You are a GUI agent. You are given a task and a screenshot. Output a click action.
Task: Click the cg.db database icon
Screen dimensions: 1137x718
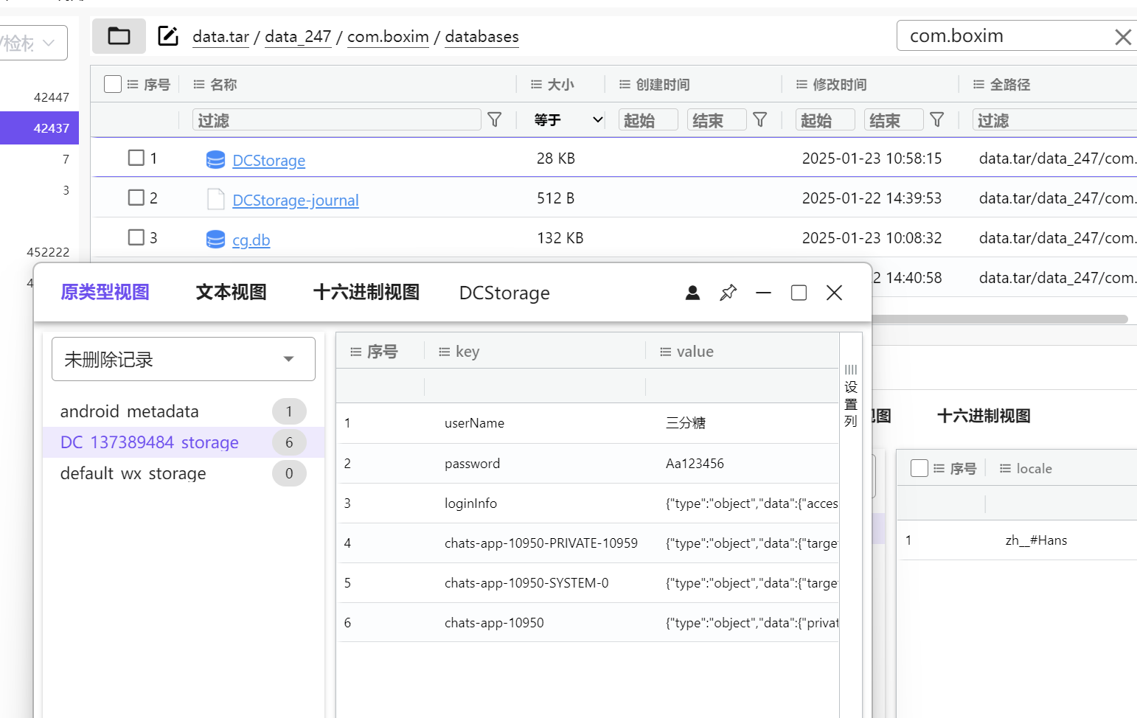tap(215, 240)
